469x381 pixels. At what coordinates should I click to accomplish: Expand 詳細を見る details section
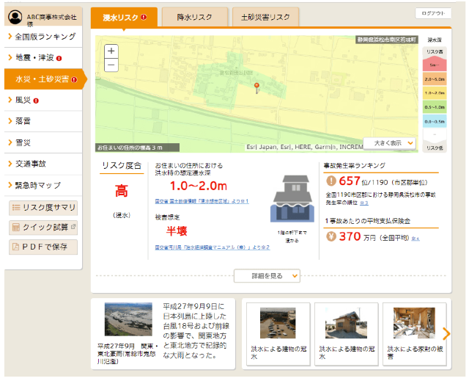pos(267,275)
